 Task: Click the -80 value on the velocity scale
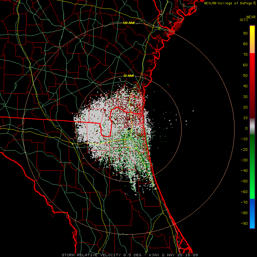click(244, 213)
